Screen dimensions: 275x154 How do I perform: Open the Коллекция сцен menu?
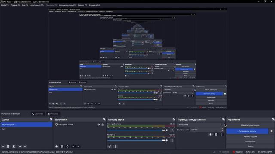[x=67, y=5]
